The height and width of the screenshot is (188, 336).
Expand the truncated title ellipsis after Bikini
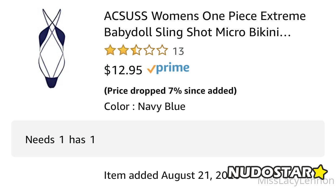(285, 33)
